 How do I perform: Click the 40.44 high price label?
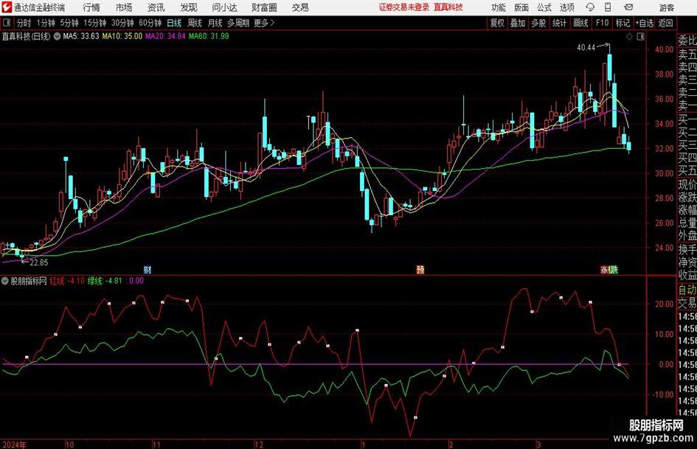(586, 48)
